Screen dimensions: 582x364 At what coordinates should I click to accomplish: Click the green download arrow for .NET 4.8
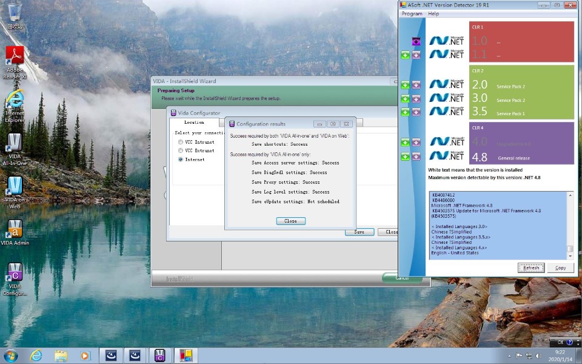pyautogui.click(x=406, y=157)
